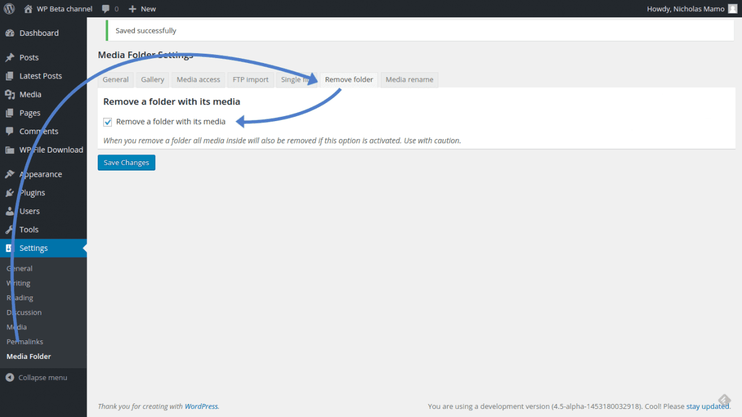Click the WordPress logo icon
The height and width of the screenshot is (417, 742).
pyautogui.click(x=9, y=9)
